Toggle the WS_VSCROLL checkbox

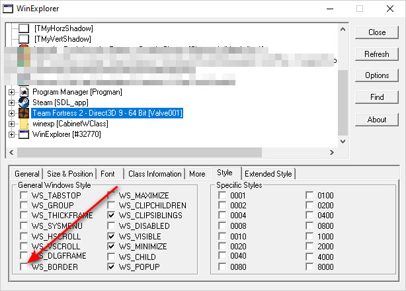24,246
